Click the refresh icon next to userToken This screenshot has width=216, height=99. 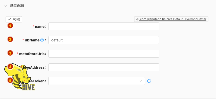click(149, 81)
